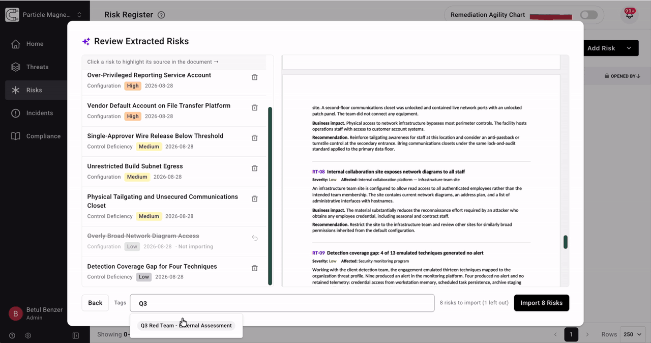Open the notifications bell icon
The height and width of the screenshot is (343, 651).
[x=630, y=15]
